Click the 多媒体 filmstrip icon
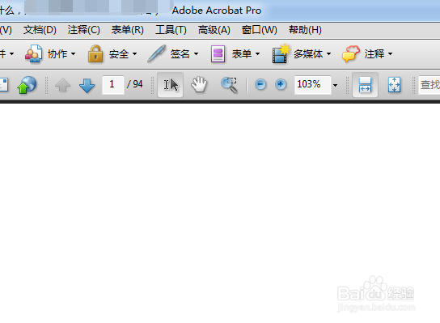 (x=281, y=53)
